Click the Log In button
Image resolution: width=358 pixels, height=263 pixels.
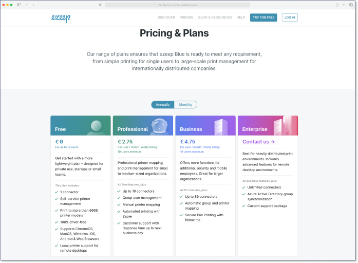tap(290, 17)
